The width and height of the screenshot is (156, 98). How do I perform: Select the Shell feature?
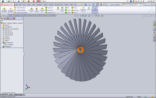tap(68, 13)
